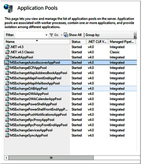Click the horizontal scrollbar left arrow

[x=7, y=158]
